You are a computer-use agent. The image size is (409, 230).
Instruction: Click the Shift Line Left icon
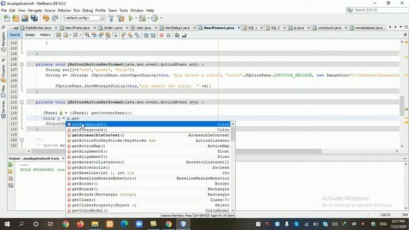click(x=146, y=35)
